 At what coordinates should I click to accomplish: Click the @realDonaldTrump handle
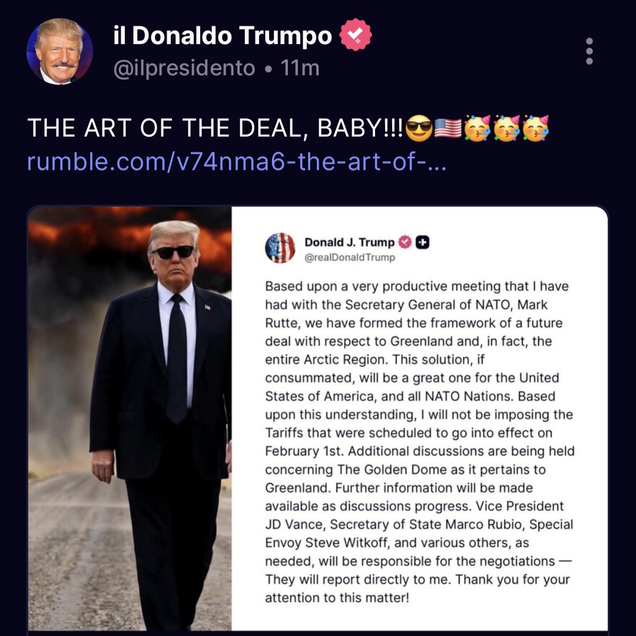[350, 257]
